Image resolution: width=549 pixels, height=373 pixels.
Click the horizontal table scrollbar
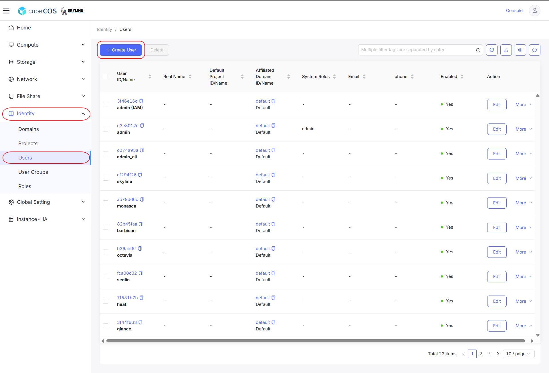315,341
